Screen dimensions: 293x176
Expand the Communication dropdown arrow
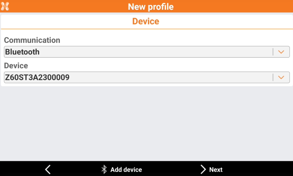[x=281, y=52]
